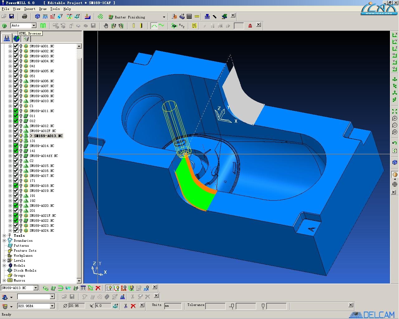Viewport: 399px width, 319px height.
Task: Uncheck SM169-A005.NC checkbox
Action: click(16, 71)
